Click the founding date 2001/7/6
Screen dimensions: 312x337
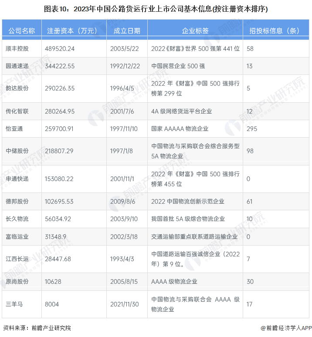point(122,111)
